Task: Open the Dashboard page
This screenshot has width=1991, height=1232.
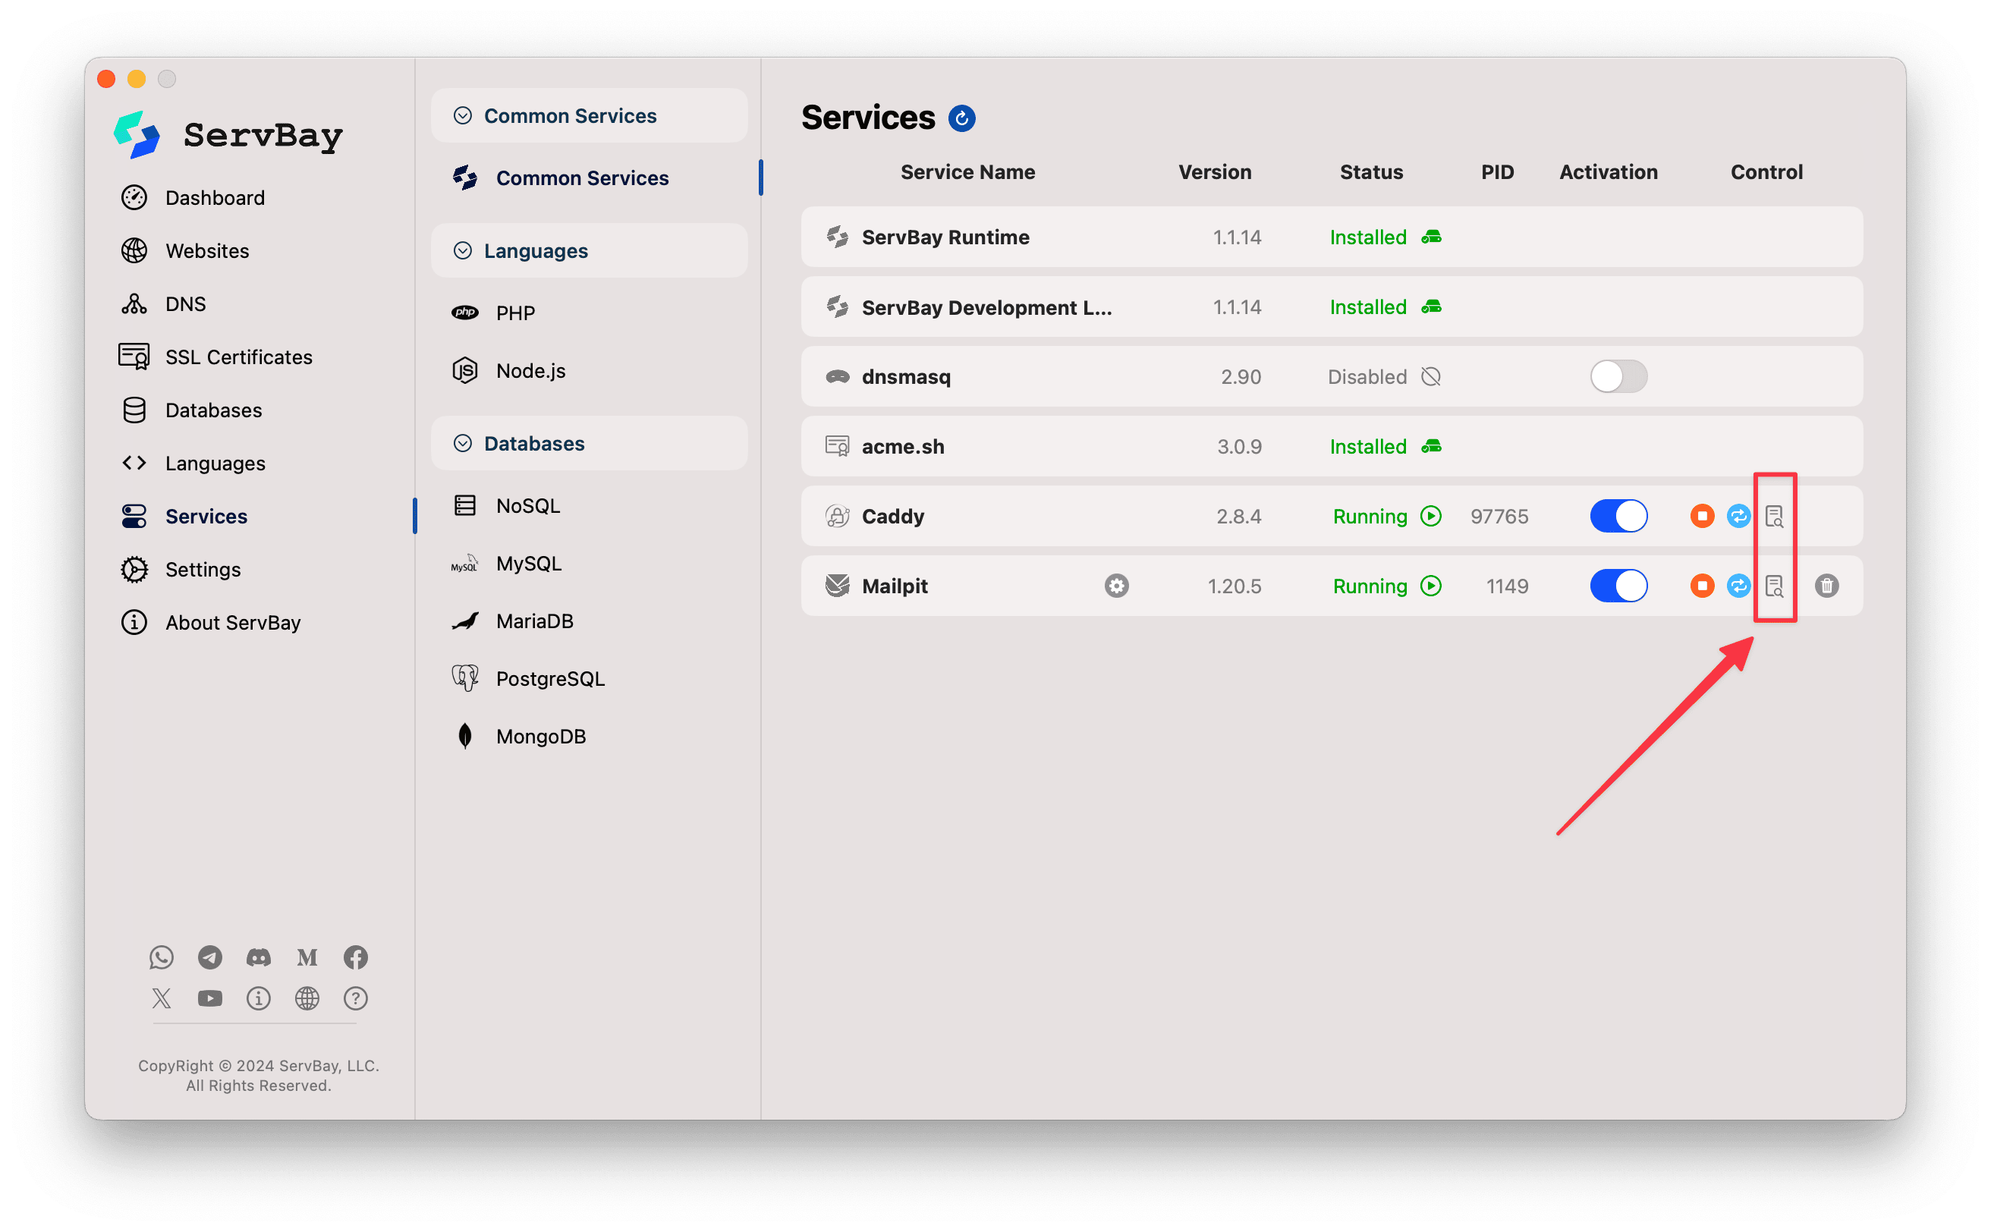Action: pos(215,197)
